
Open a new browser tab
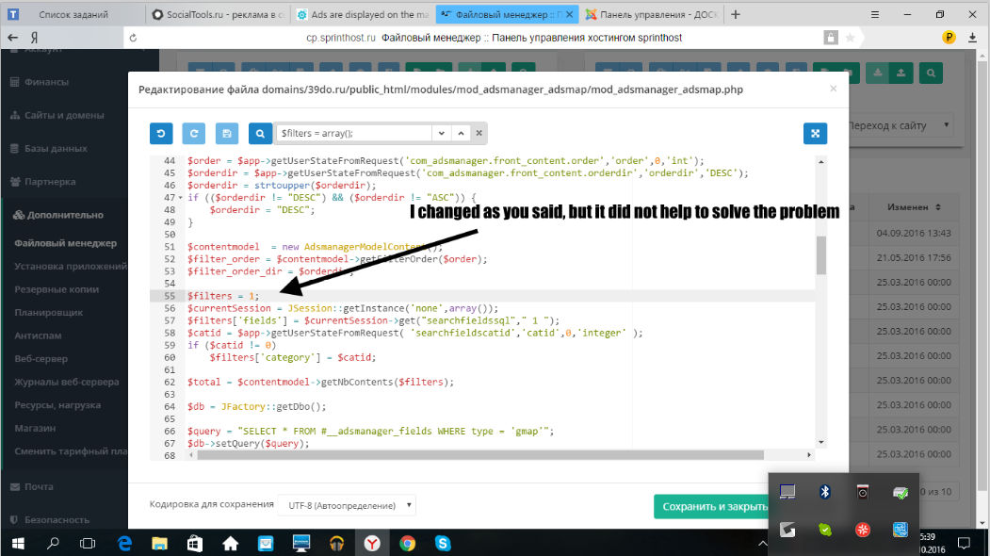pos(736,14)
